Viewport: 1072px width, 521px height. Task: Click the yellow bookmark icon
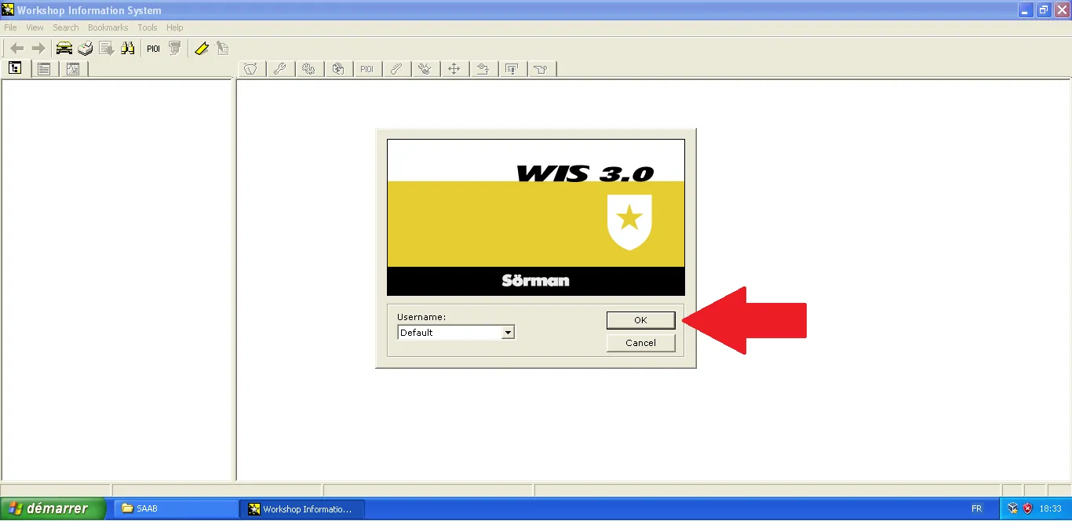[202, 49]
